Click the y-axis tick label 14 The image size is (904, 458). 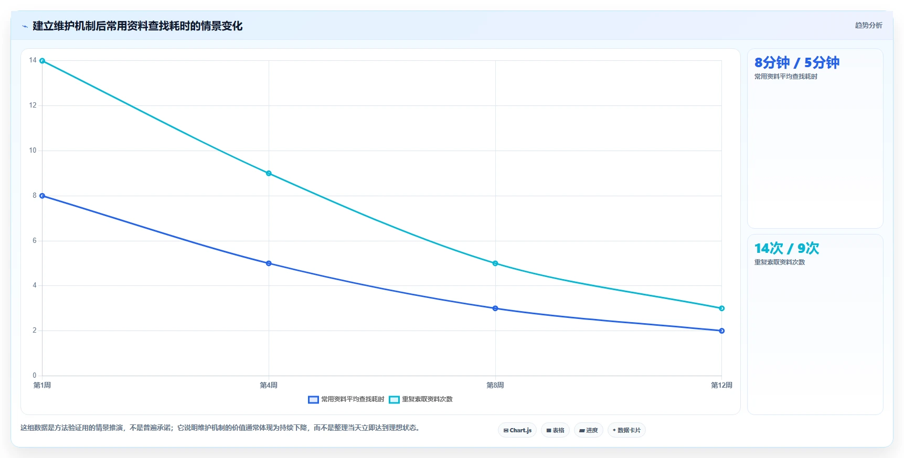33,60
